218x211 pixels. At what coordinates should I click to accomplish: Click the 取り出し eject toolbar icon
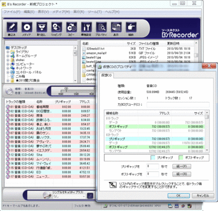pos(42,27)
